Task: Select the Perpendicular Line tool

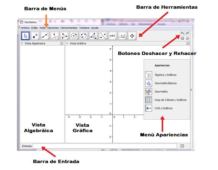Action: coord(54,36)
